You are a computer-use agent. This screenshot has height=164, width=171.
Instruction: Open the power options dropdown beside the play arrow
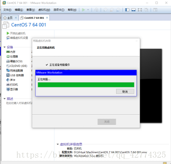coord(88,10)
